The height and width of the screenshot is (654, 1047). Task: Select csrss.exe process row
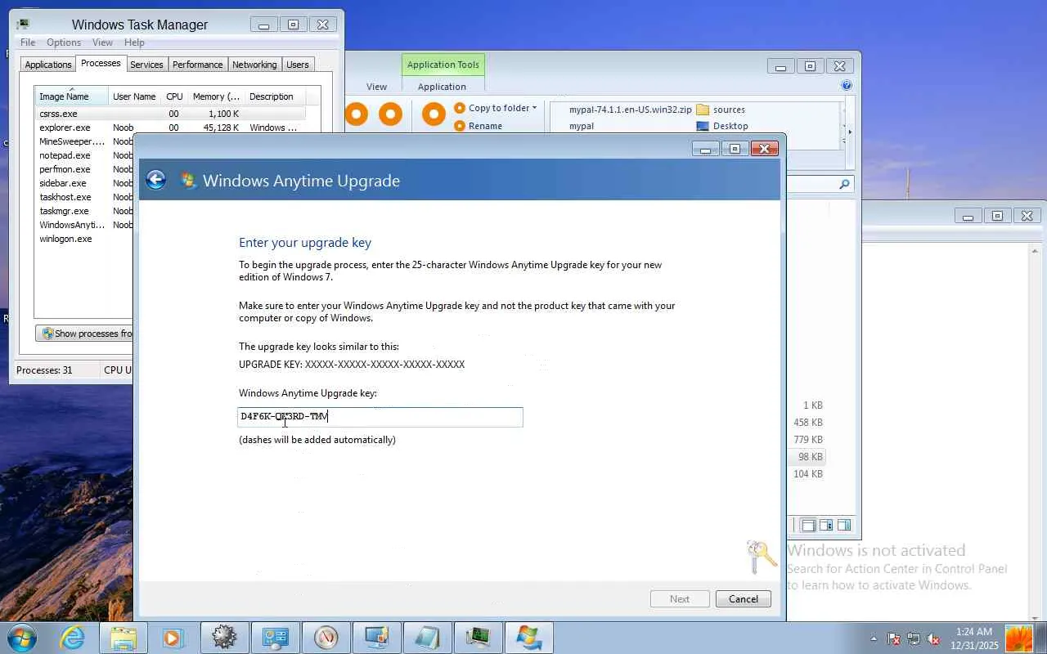(x=170, y=114)
